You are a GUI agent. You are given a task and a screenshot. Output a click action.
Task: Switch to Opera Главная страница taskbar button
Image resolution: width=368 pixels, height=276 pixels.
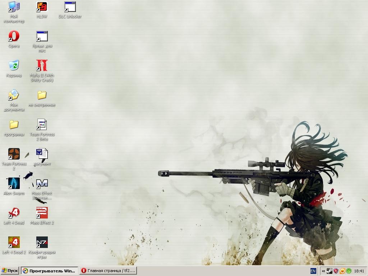click(x=108, y=271)
